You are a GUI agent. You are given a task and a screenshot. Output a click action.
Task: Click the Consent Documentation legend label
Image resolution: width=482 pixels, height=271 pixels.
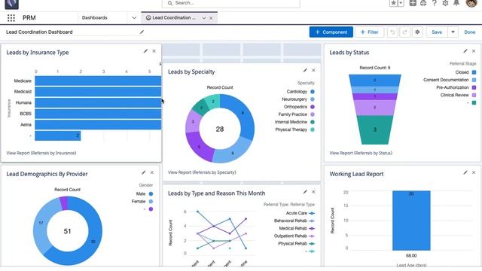[x=446, y=80]
